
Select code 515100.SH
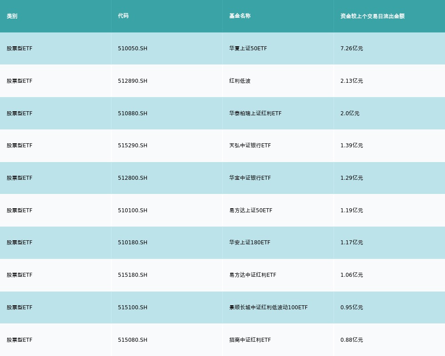[133, 307]
